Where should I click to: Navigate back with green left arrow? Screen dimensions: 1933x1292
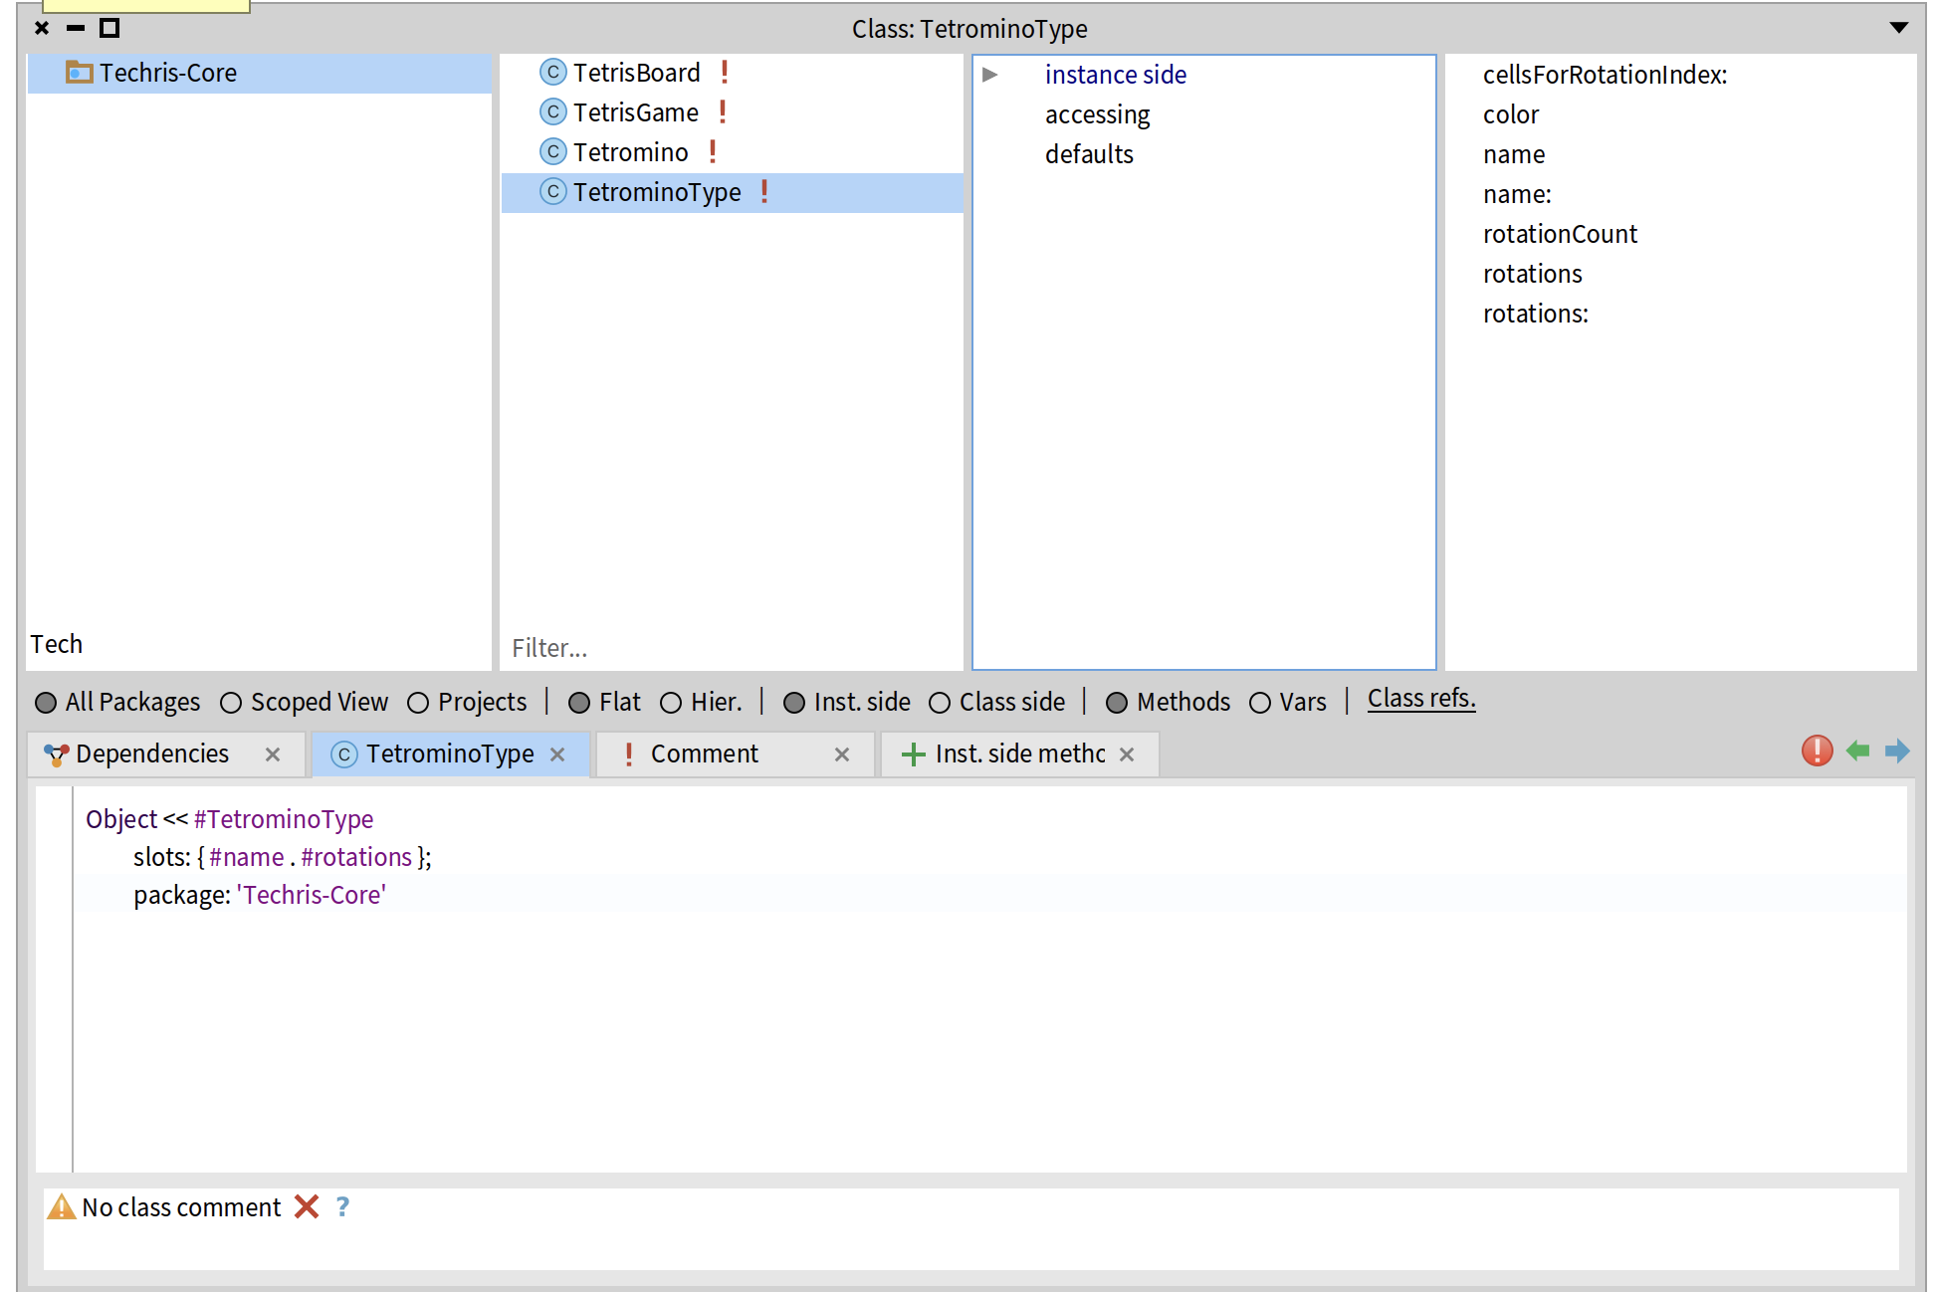click(x=1857, y=751)
